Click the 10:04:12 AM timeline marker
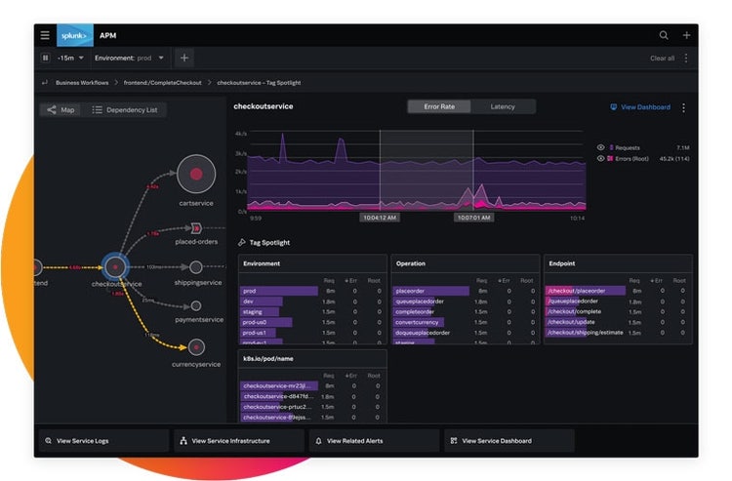Screen dimensions: 732x481 [380, 219]
